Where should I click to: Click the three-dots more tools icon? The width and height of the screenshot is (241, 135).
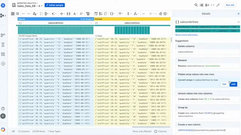143,14
